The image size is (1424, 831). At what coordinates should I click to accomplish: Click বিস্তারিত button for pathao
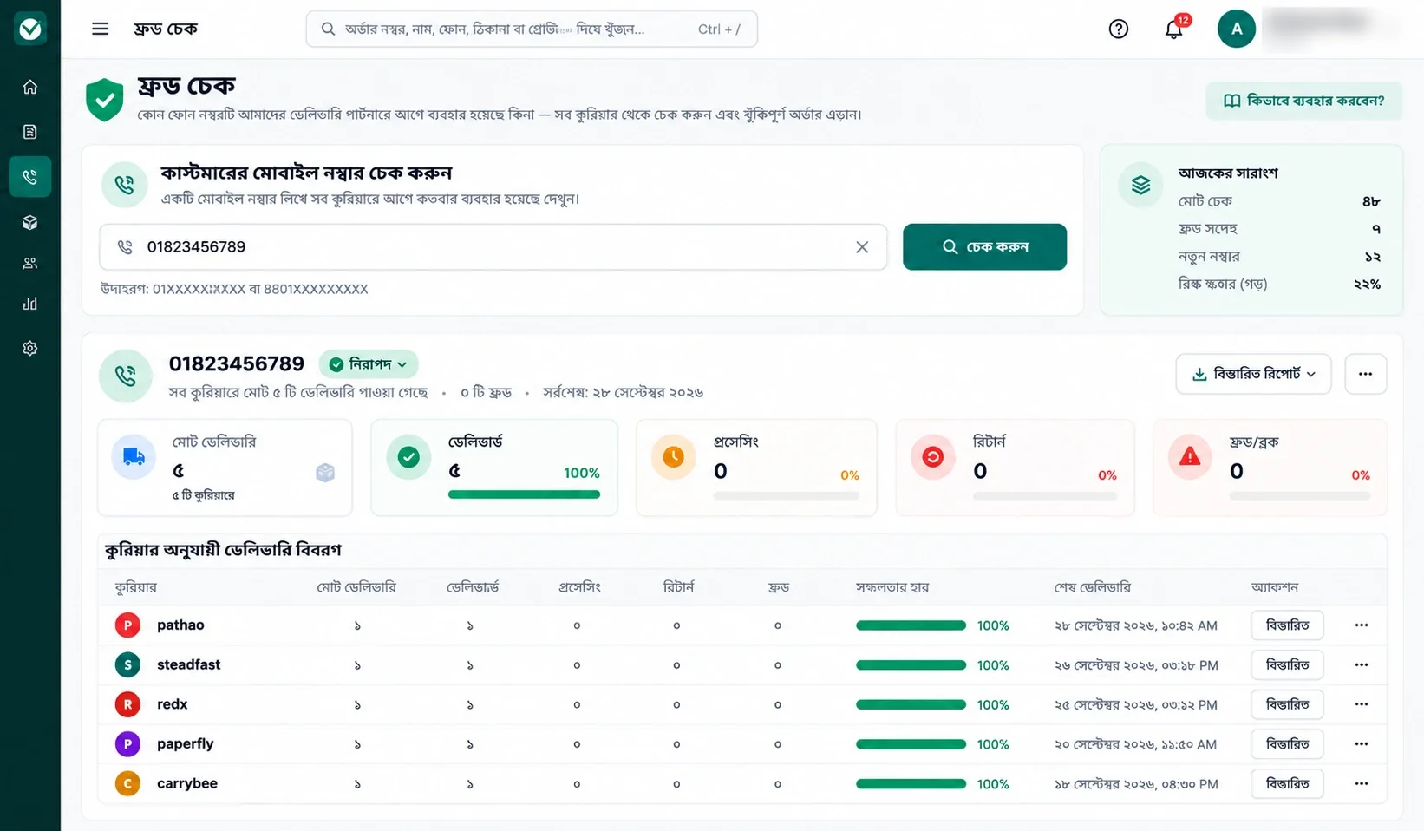1287,625
